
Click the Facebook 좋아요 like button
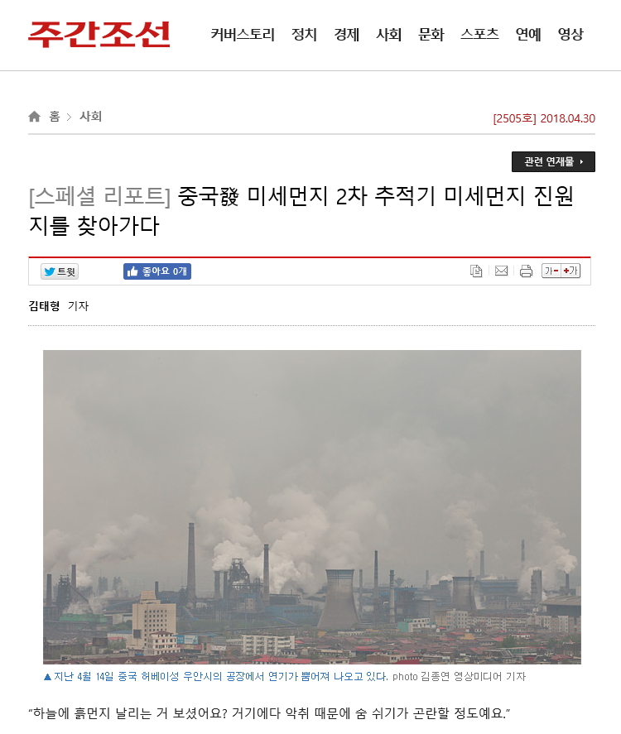click(x=156, y=271)
